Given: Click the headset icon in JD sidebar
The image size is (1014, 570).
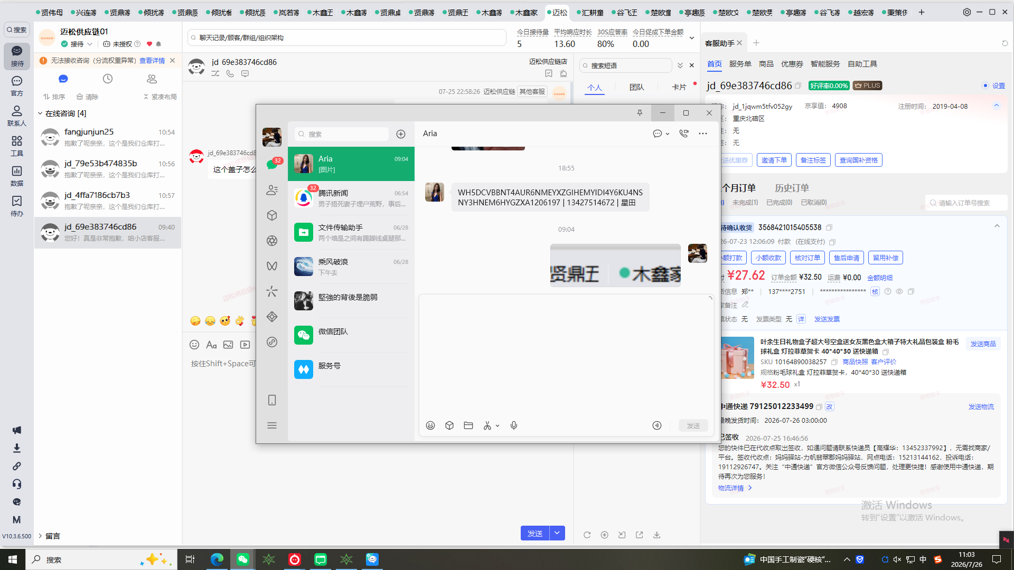Looking at the screenshot, I should click(17, 484).
